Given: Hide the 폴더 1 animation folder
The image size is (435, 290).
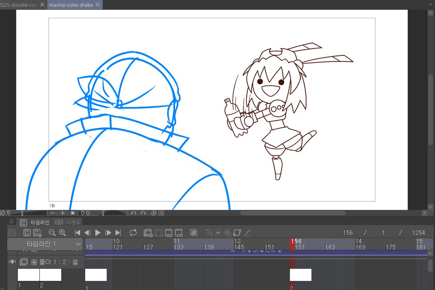Looking at the screenshot, I should point(12,262).
